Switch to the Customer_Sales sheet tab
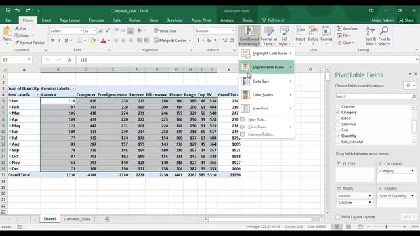The height and width of the screenshot is (236, 420). (77, 219)
